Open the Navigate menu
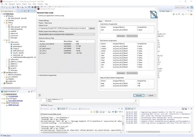Viewport: 194px width, 137px height. [x=12, y=4]
